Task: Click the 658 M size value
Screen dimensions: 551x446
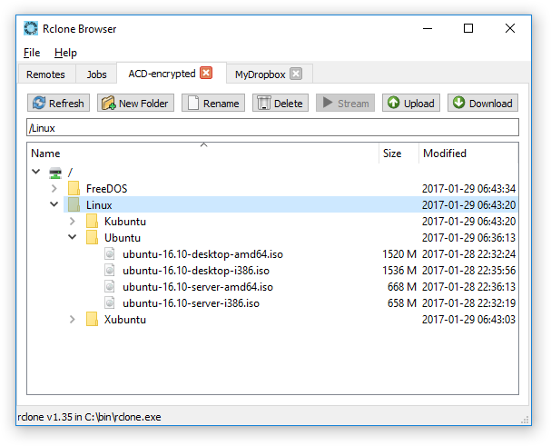Action: pyautogui.click(x=402, y=303)
